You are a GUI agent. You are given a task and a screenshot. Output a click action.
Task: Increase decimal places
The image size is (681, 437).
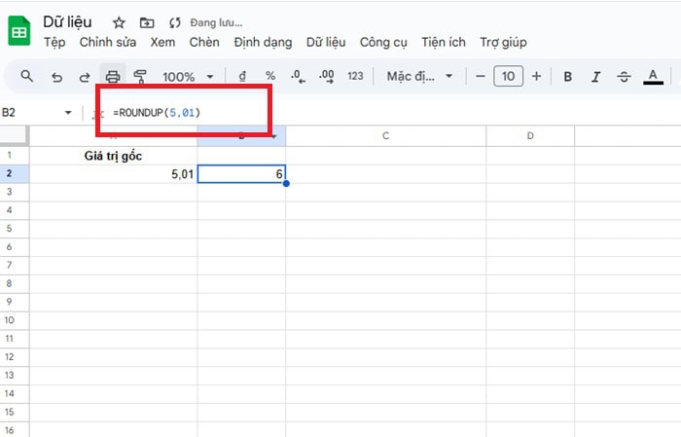[327, 77]
